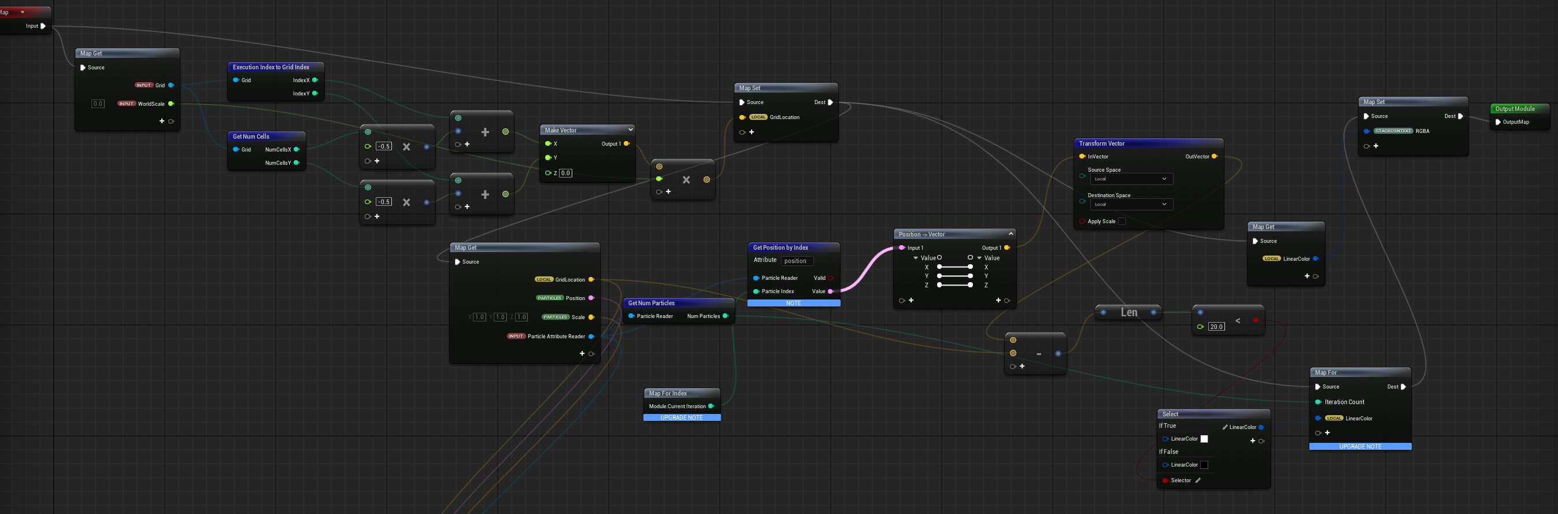Viewport: 1558px width, 514px height.
Task: Collapse the Position -> Vector node
Action: [x=1011, y=234]
